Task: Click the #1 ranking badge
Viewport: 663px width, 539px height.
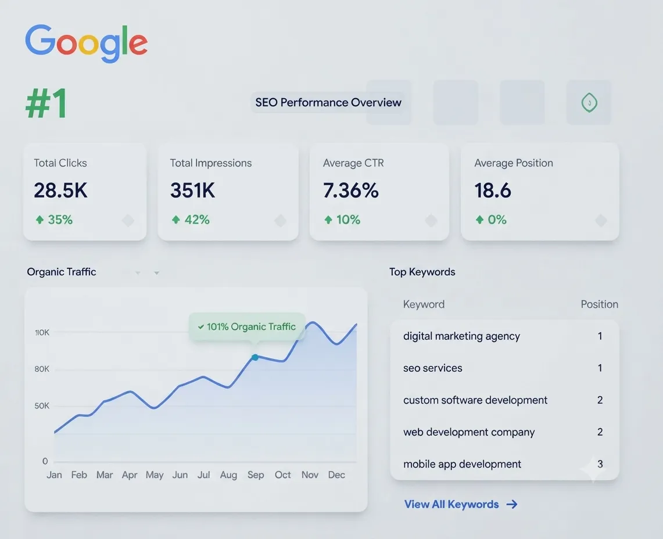Action: (x=46, y=103)
